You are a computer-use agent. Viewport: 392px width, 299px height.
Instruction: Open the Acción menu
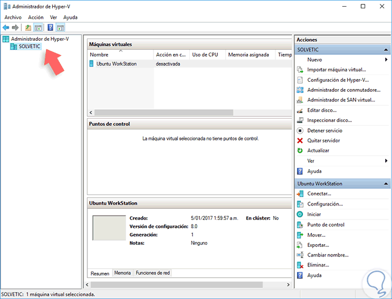coord(36,17)
